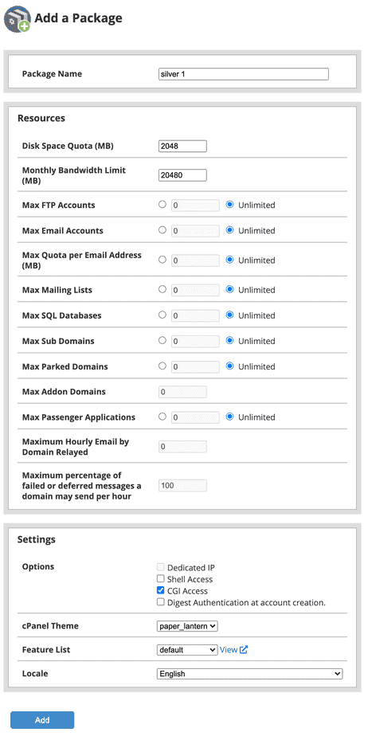Focus the Package Name text field
368x736 pixels.
(x=244, y=74)
